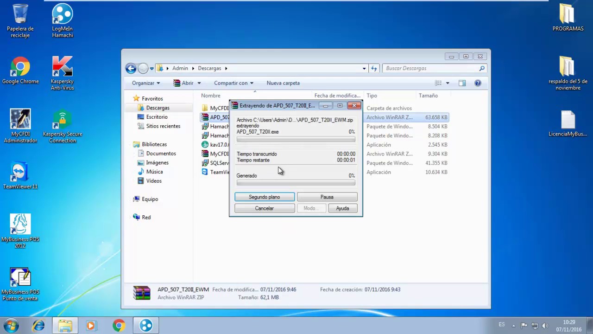Click Ayuda button in extraction dialog

tap(342, 208)
